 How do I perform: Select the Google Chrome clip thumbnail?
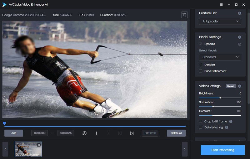click(x=28, y=149)
